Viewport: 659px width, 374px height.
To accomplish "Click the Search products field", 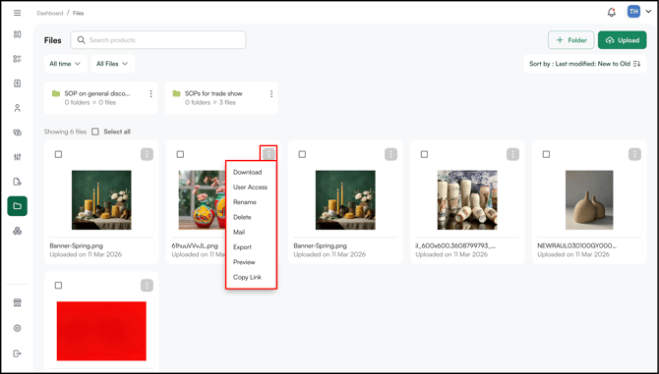I will [158, 40].
